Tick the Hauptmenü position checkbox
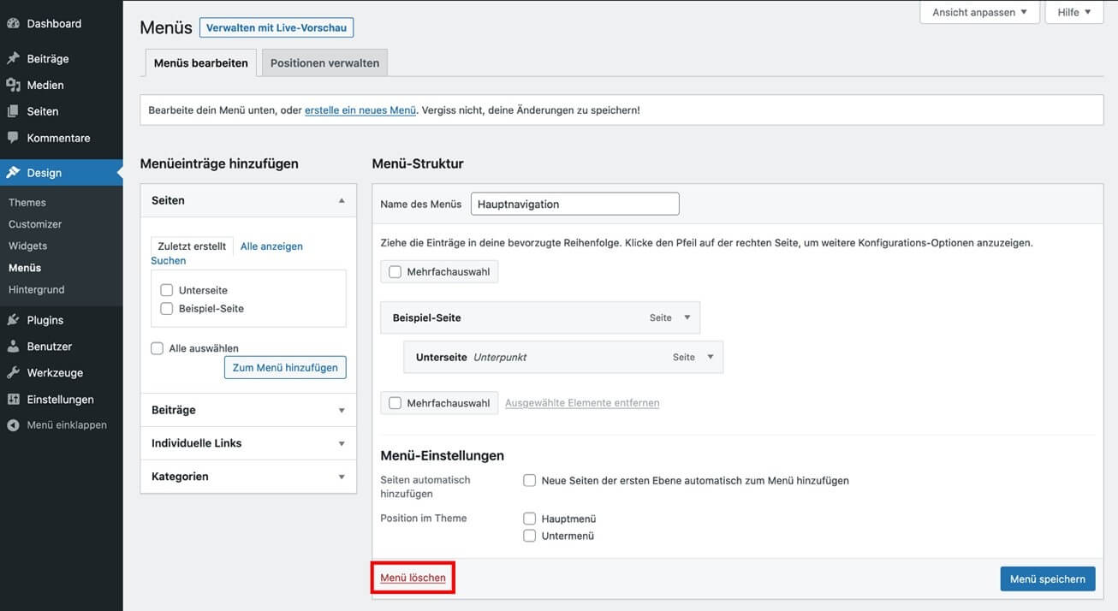This screenshot has height=611, width=1118. pyautogui.click(x=529, y=519)
